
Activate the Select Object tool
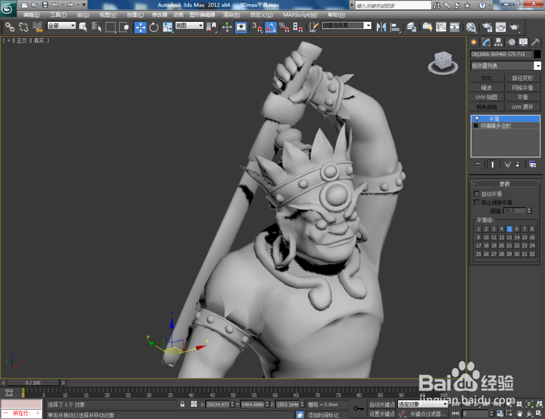[83, 27]
